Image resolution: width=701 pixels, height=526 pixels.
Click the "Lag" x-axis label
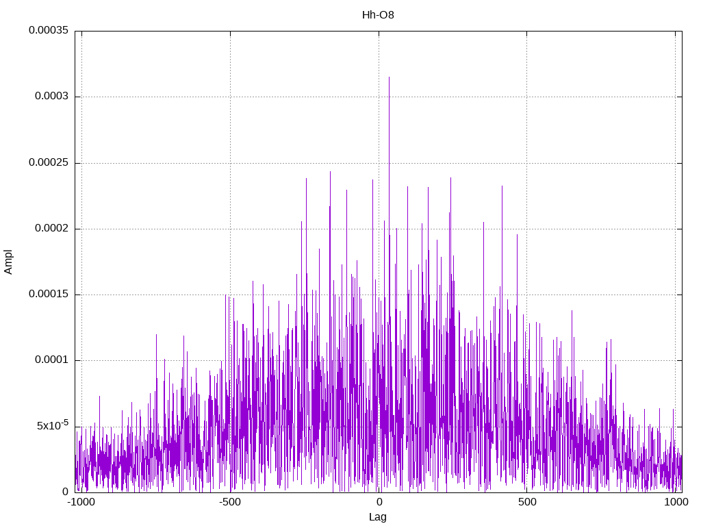click(377, 517)
